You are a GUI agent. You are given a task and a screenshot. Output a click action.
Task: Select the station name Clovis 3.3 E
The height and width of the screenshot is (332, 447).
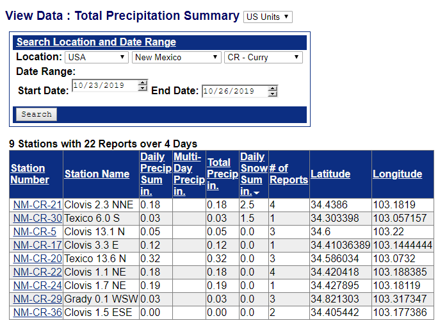[91, 245]
